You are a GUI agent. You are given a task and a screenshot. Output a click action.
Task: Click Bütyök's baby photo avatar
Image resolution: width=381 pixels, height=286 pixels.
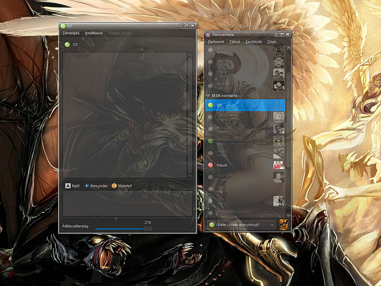tap(279, 177)
